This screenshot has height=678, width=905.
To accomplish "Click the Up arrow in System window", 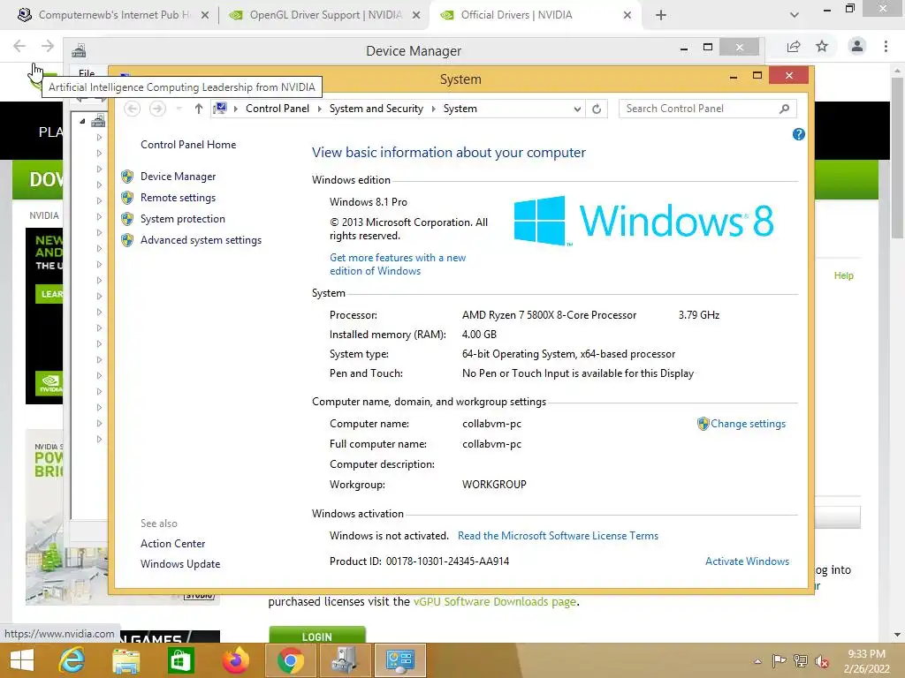I will 199,109.
